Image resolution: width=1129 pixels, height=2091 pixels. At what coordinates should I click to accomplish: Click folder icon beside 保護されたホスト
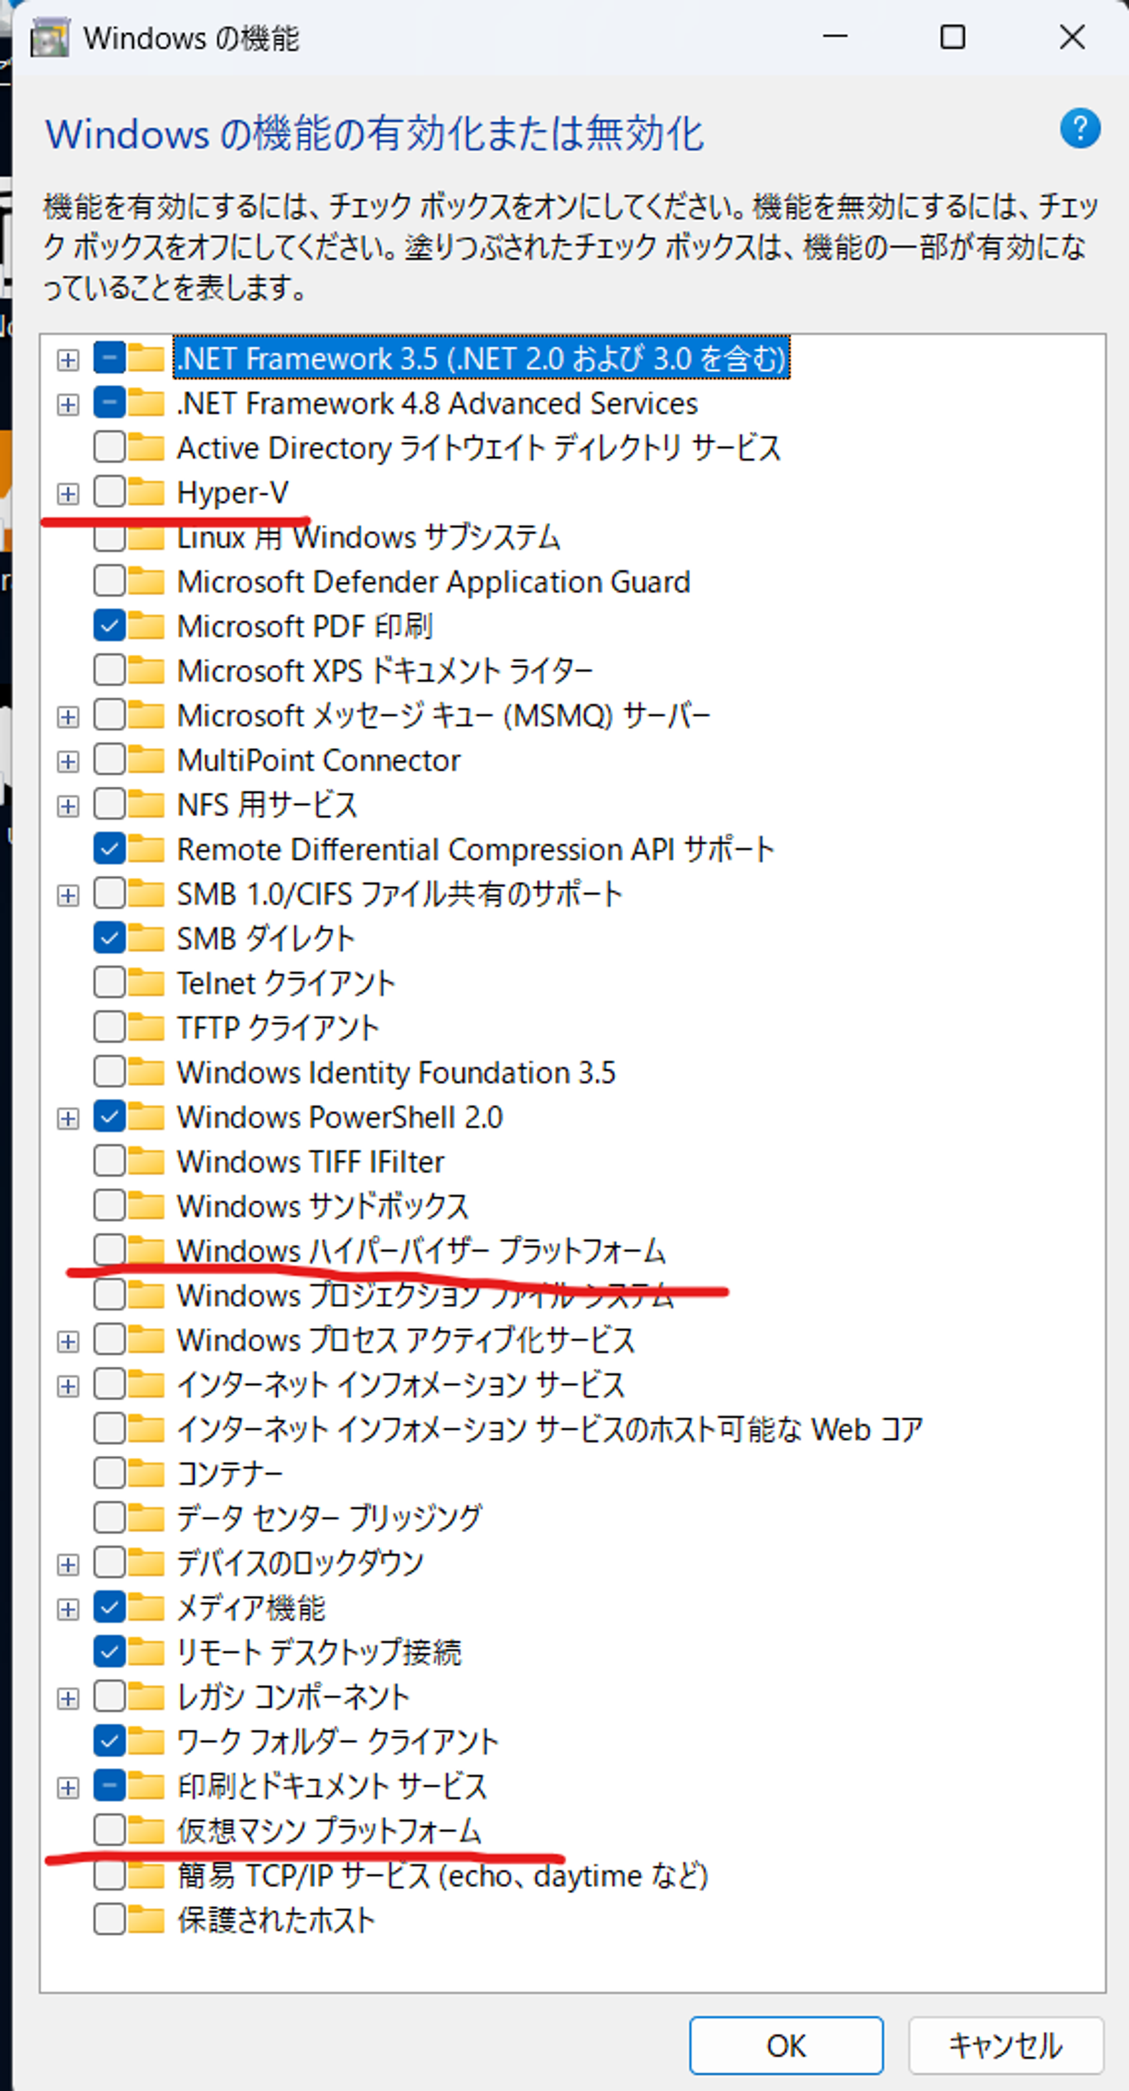click(x=146, y=1919)
